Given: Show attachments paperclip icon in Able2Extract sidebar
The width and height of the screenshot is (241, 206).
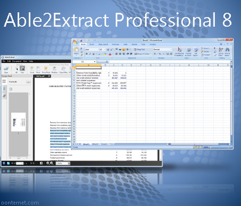Looking at the screenshot, I should (4, 96).
